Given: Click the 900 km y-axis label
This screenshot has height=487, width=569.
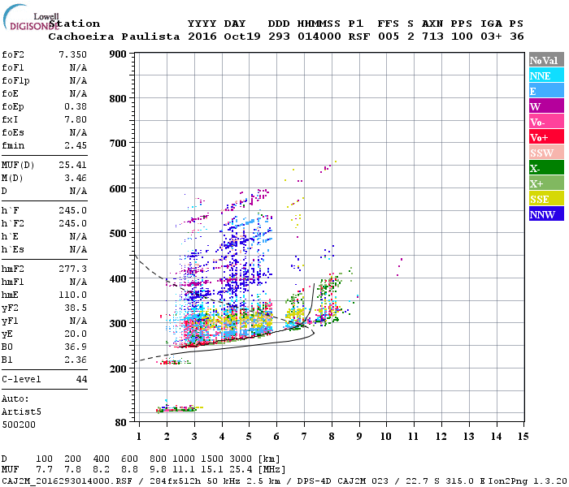Looking at the screenshot, I should [118, 54].
